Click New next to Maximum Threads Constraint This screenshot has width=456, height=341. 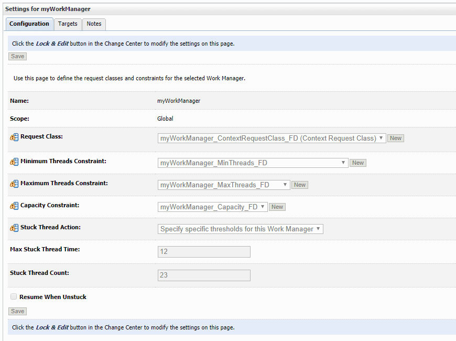pyautogui.click(x=299, y=185)
